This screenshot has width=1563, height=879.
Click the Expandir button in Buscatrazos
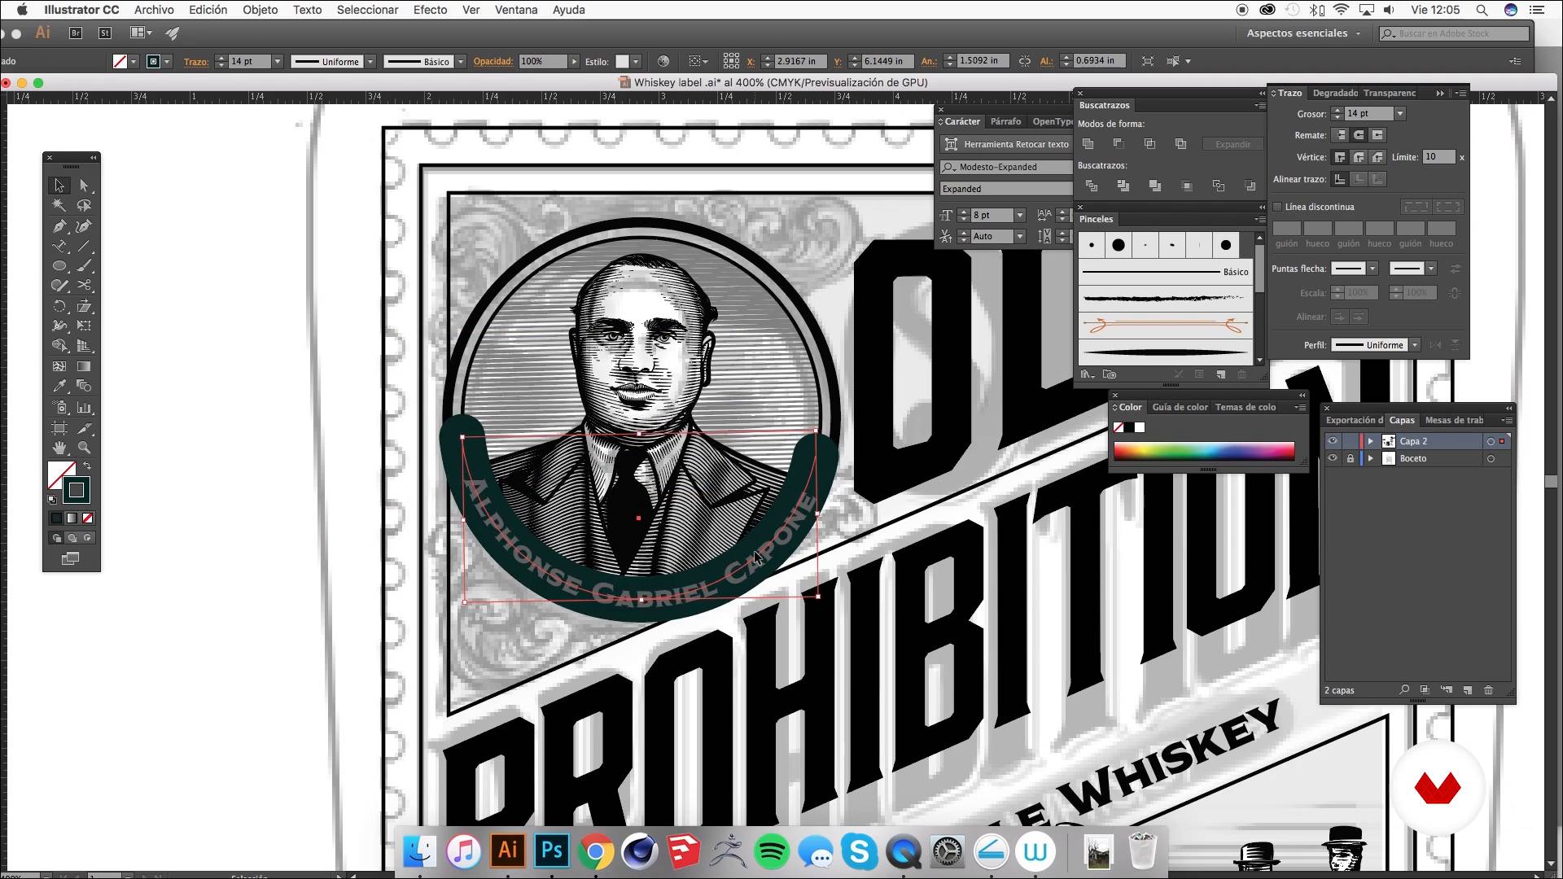point(1232,144)
